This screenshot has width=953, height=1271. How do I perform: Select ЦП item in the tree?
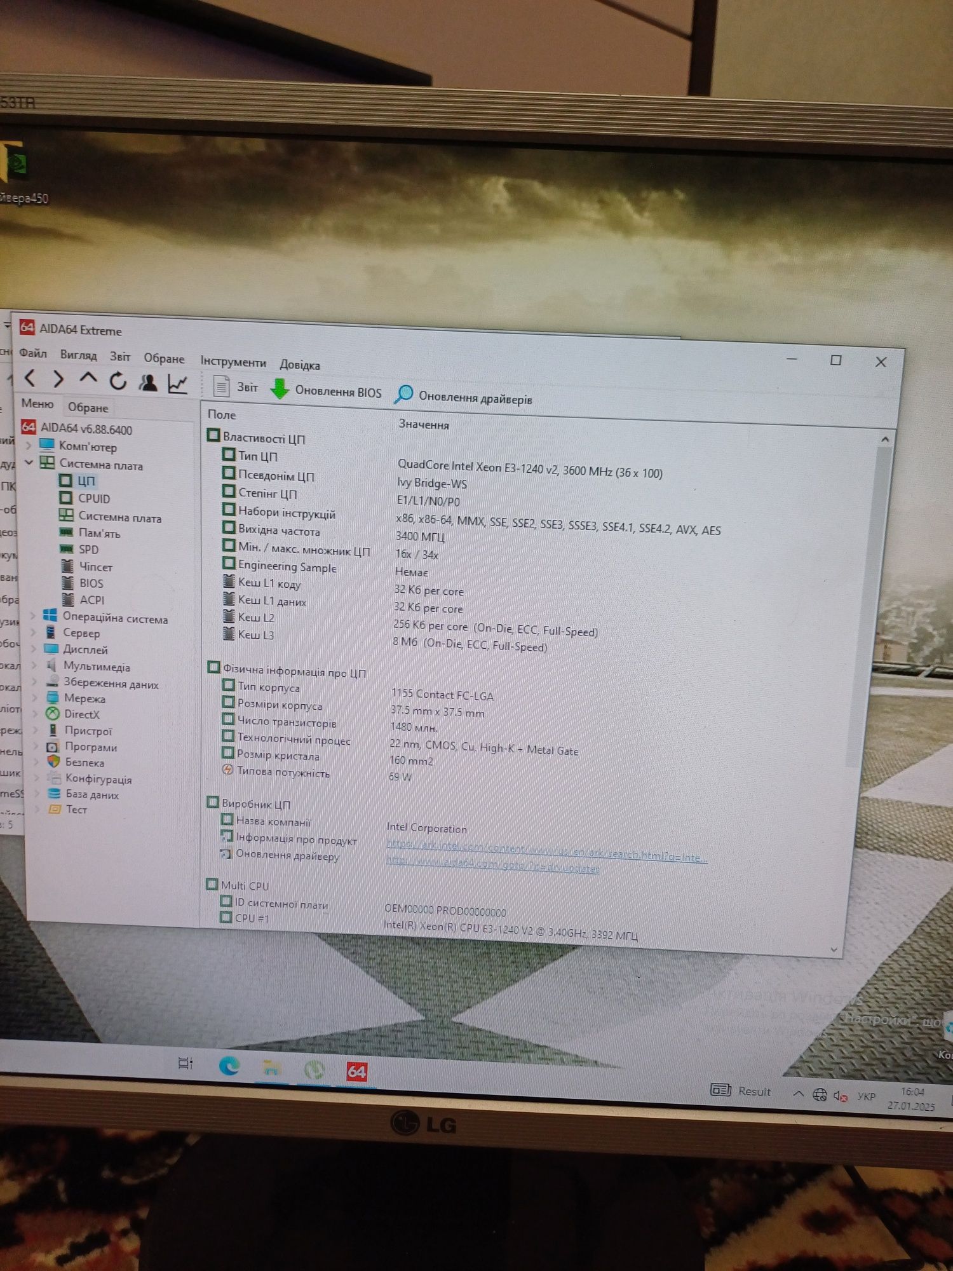[x=78, y=480]
